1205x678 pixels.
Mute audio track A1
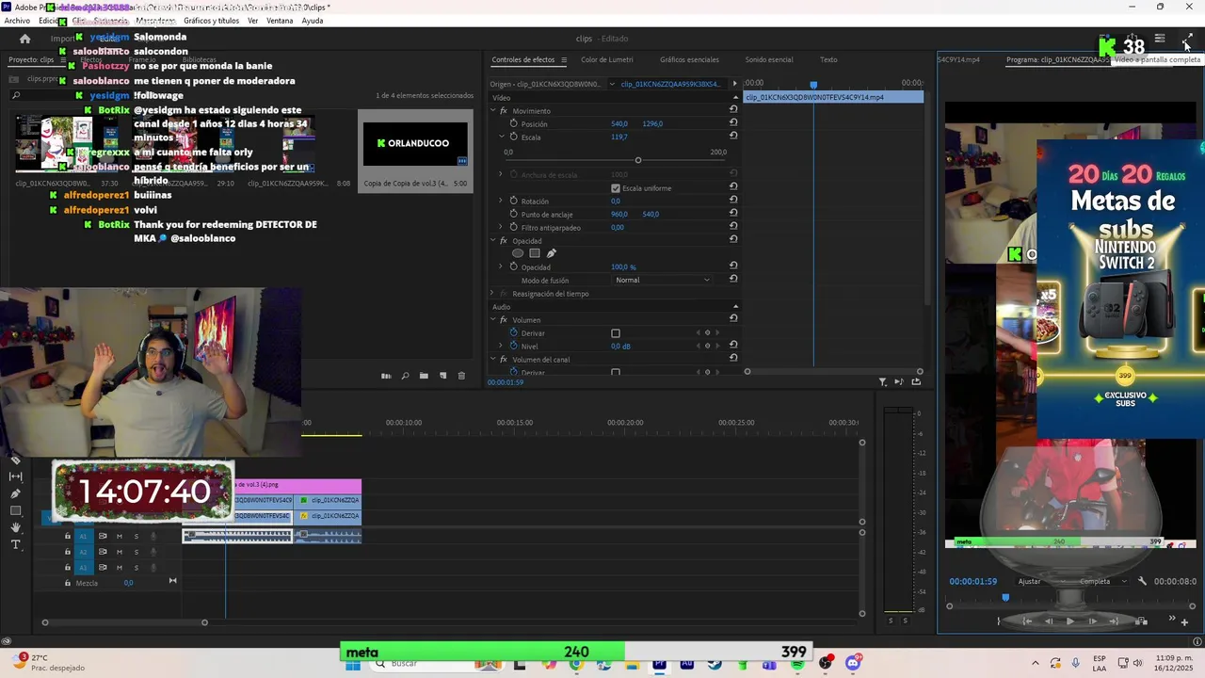pyautogui.click(x=119, y=536)
